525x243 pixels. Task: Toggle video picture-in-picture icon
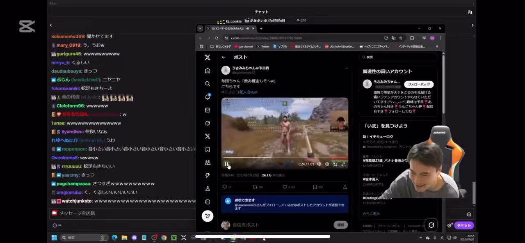coord(335,164)
